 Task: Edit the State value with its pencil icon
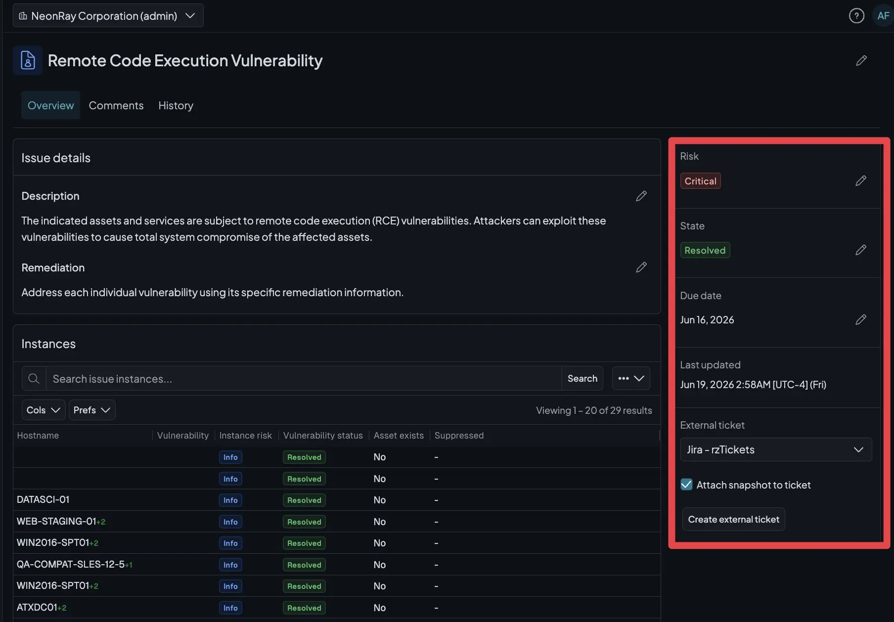(861, 250)
